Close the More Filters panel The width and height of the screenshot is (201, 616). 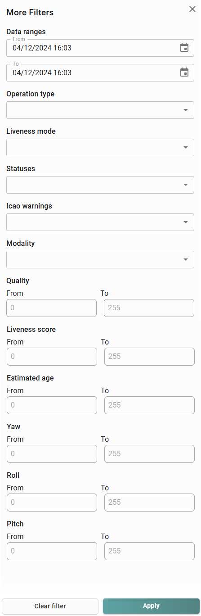click(192, 9)
